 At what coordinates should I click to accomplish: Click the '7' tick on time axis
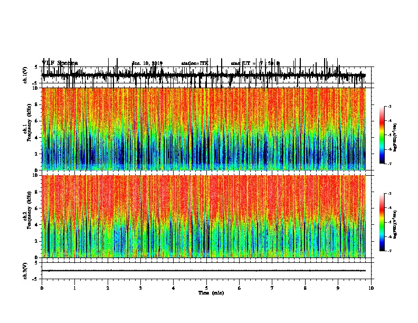[272, 288]
